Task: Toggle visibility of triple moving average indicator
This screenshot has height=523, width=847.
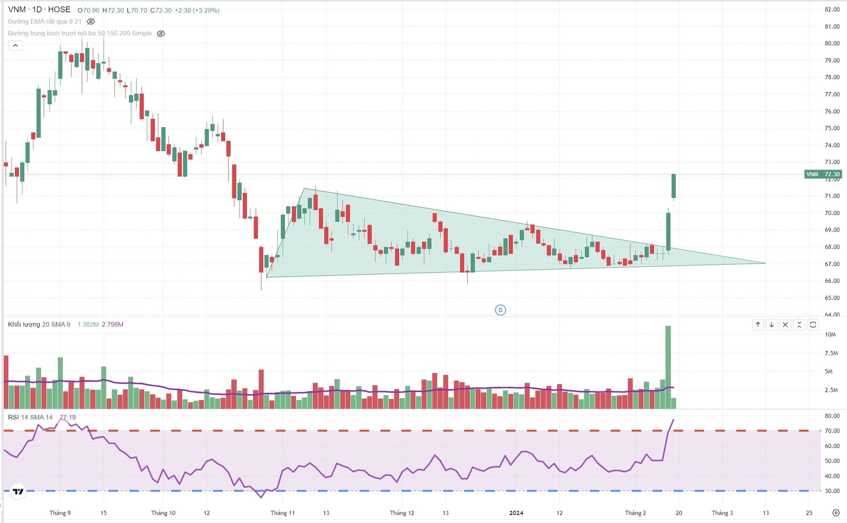Action: click(x=161, y=34)
